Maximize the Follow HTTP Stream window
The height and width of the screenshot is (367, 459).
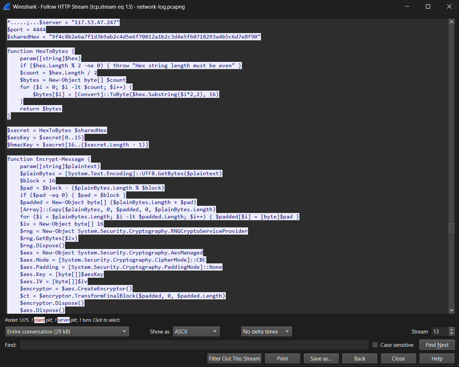pyautogui.click(x=428, y=6)
